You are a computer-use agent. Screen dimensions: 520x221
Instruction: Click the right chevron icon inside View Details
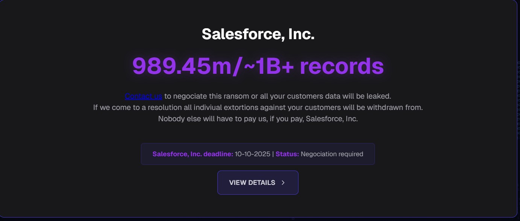pos(283,183)
